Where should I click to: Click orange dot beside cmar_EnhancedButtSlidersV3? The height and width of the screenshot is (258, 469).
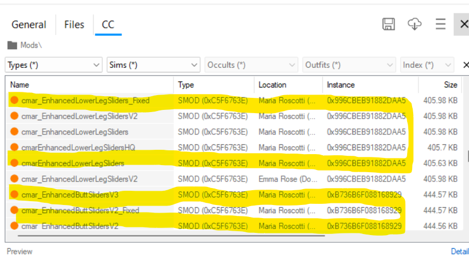[14, 195]
